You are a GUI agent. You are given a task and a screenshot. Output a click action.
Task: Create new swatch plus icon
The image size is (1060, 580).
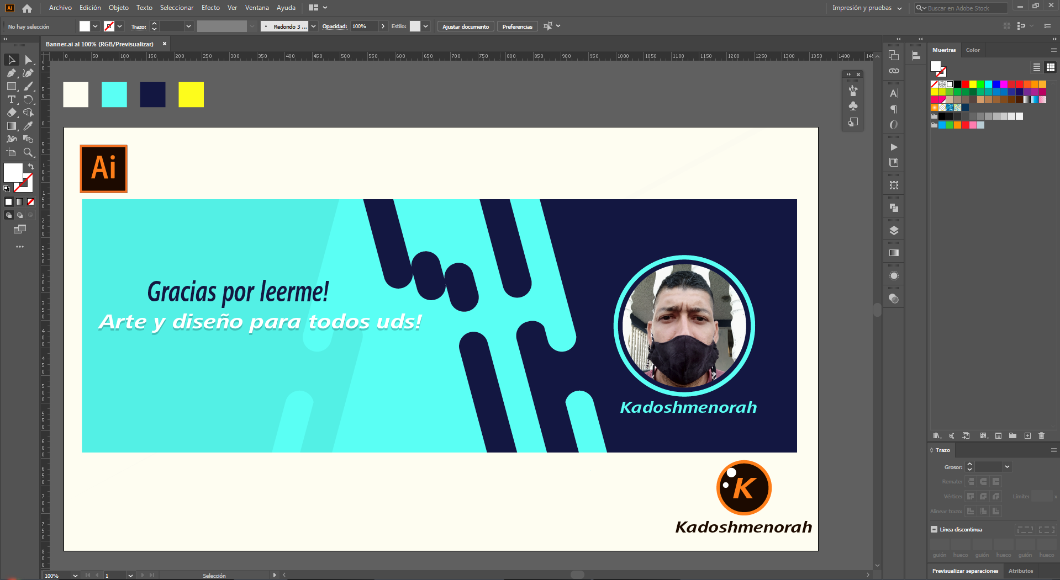(x=1027, y=435)
